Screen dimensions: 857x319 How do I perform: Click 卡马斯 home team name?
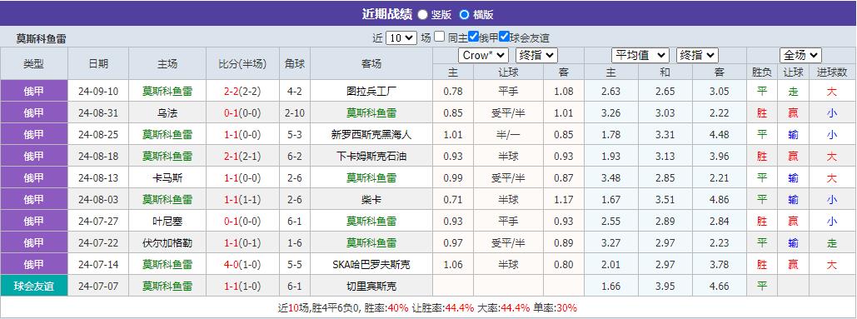[x=167, y=178]
